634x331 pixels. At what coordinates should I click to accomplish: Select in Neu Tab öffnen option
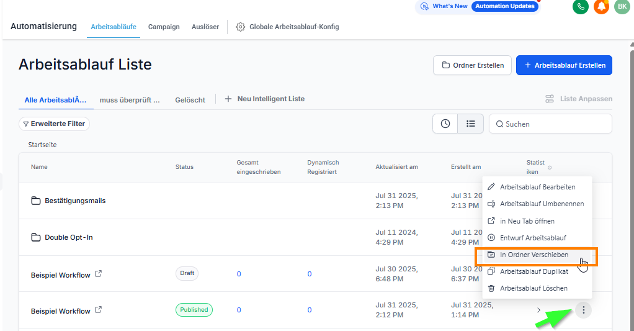click(x=537, y=221)
